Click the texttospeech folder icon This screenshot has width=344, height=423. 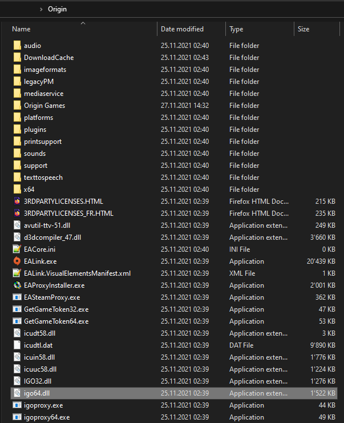[17, 177]
